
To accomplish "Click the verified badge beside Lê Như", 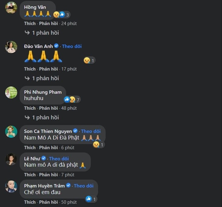I will (44, 158).
